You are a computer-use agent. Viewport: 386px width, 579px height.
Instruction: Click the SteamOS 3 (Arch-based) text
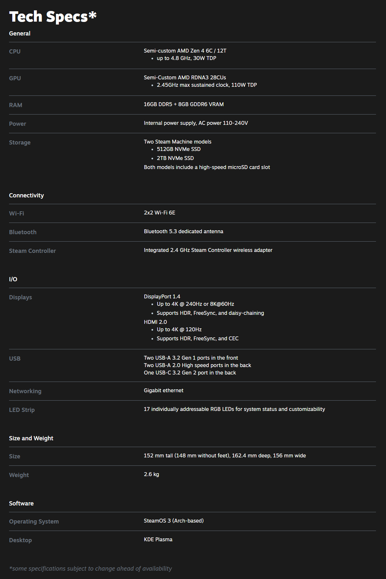coord(173,521)
